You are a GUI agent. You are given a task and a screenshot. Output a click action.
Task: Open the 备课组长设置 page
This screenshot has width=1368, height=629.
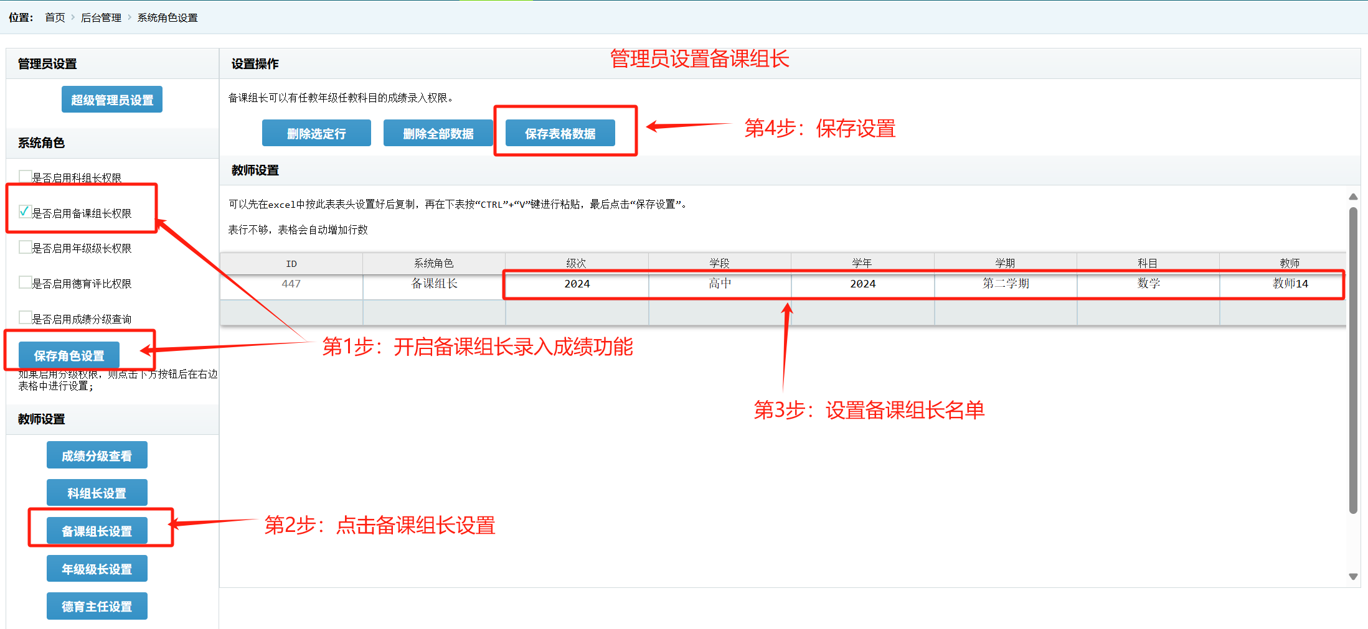[97, 531]
